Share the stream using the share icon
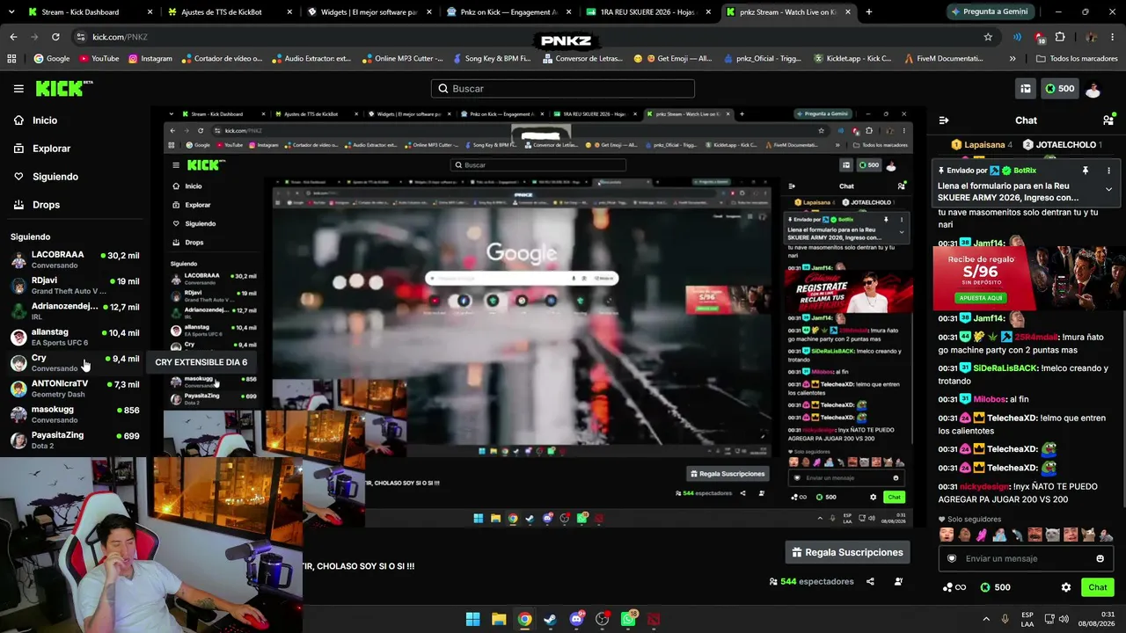Viewport: 1126px width, 633px height. [870, 581]
